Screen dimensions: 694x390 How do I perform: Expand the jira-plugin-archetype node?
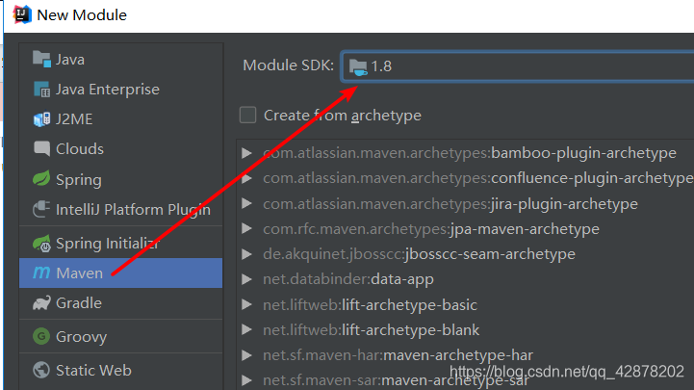click(247, 203)
